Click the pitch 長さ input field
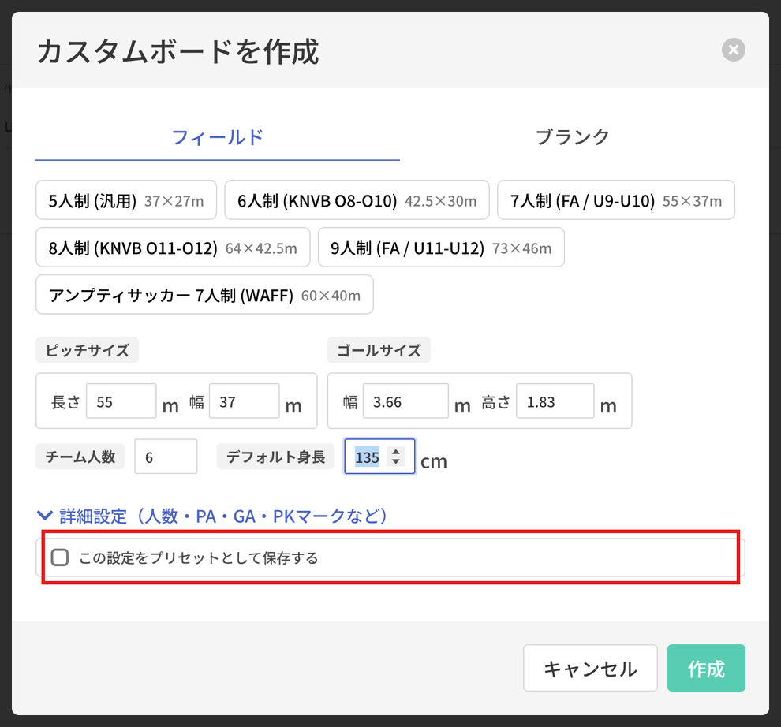Screen dimensions: 781x727 click(121, 401)
